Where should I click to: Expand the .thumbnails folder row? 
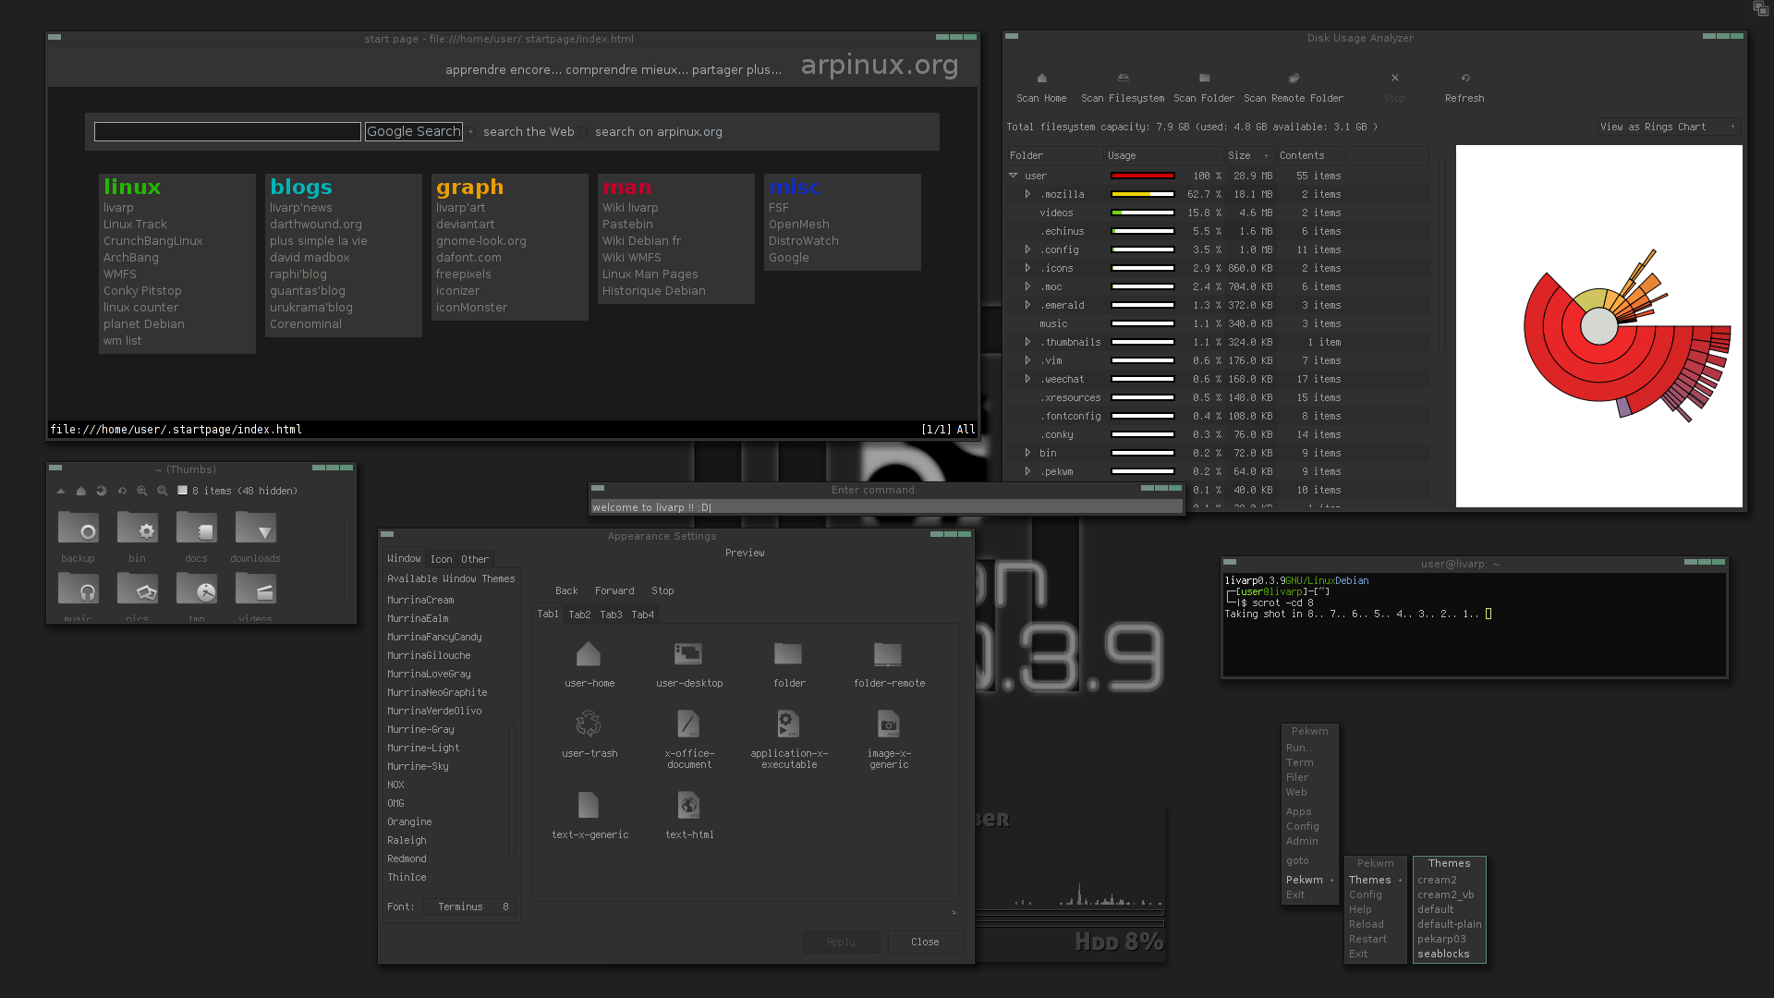click(x=1027, y=342)
